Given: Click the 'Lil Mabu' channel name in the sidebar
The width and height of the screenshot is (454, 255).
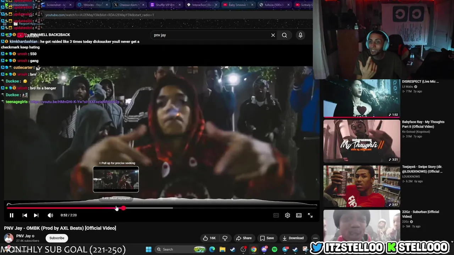Looking at the screenshot, I should 408,86.
